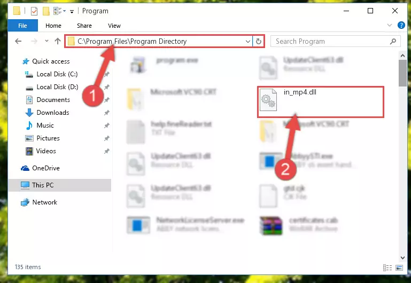Select the in_mp4.dll file

(x=321, y=102)
